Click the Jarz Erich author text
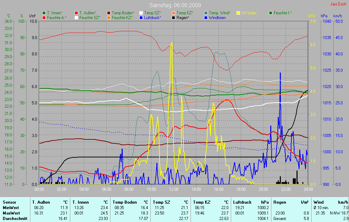 pyautogui.click(x=338, y=4)
